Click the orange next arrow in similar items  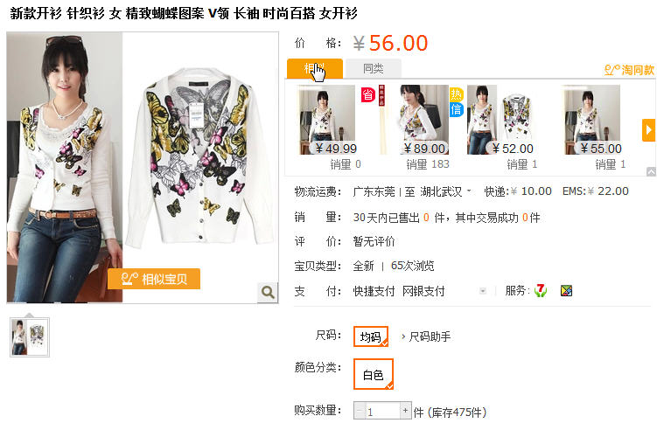point(648,130)
